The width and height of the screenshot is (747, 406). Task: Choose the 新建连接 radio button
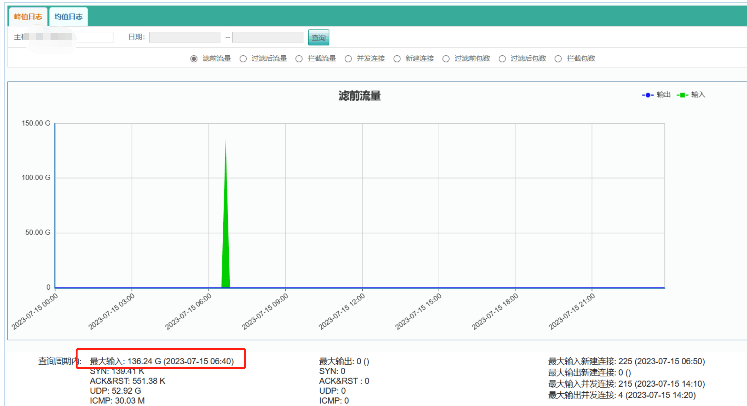coord(397,59)
